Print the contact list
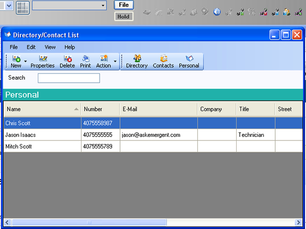Screen dimensions: 306x229 85,61
